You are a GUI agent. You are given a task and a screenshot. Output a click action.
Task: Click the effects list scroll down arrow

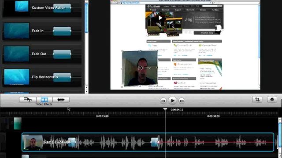click(86, 91)
